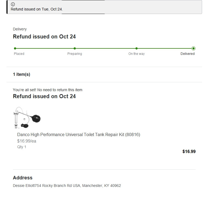
Task: Click the Address heading
Action: click(23, 177)
